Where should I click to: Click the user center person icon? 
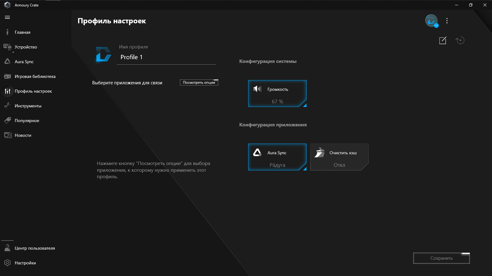tap(7, 248)
